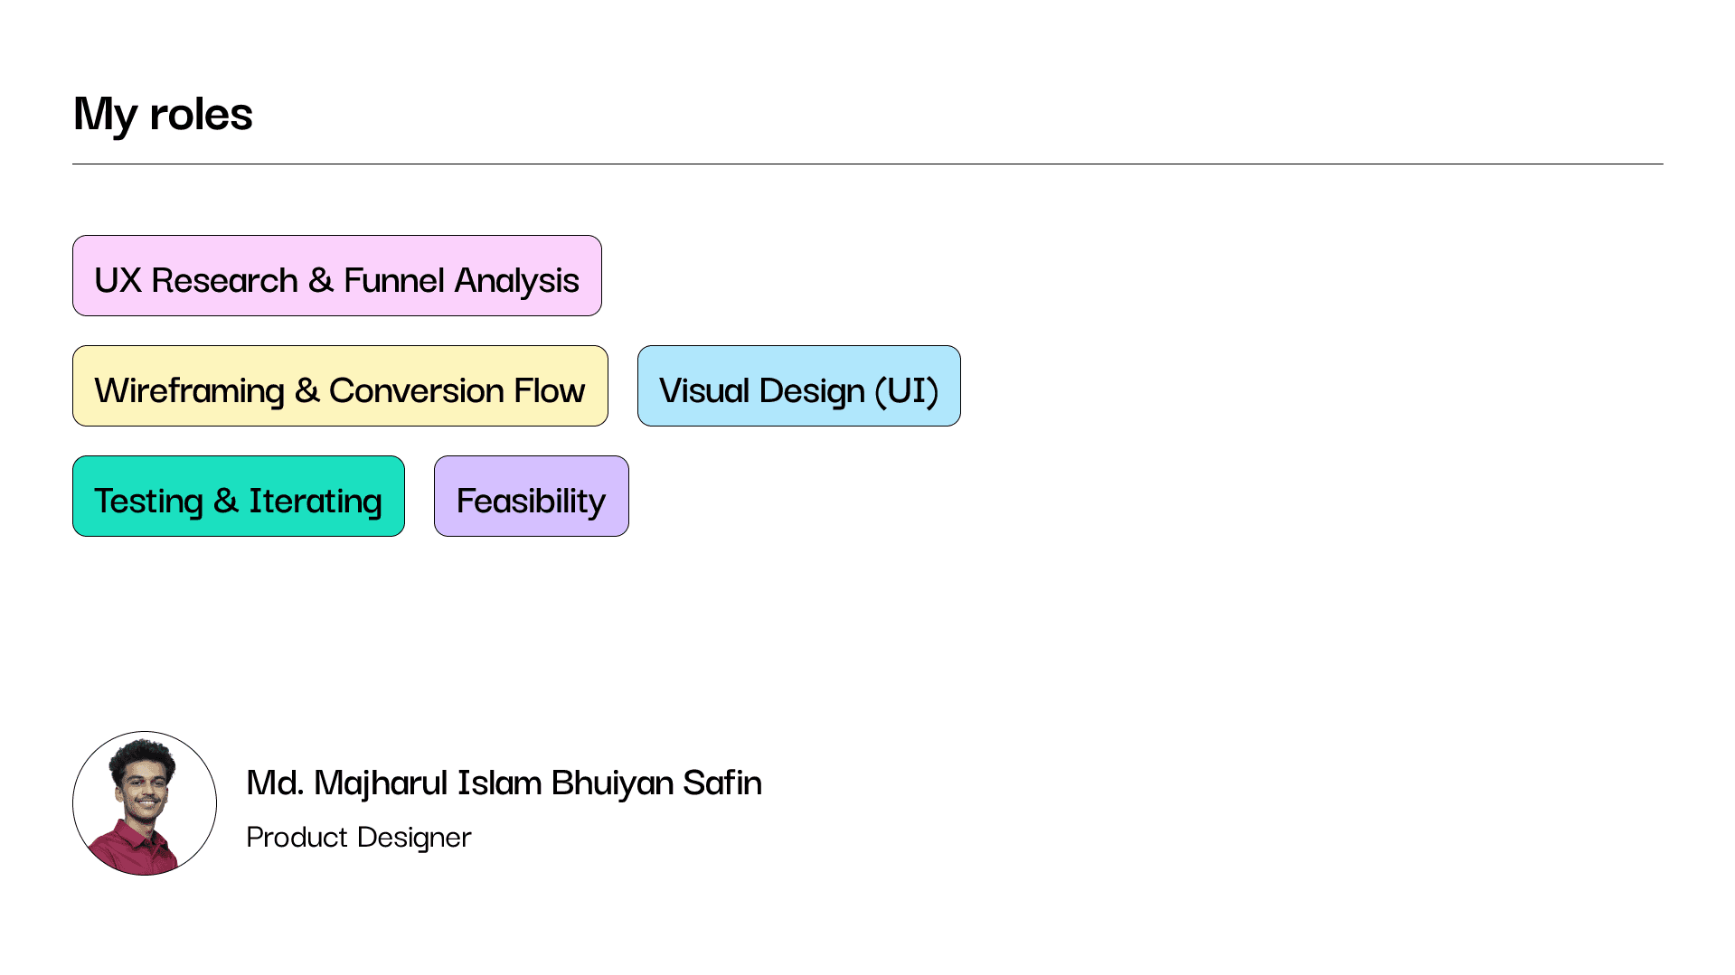Click the word Research in pink tag
Viewport: 1735px width, 975px height.
tap(224, 280)
